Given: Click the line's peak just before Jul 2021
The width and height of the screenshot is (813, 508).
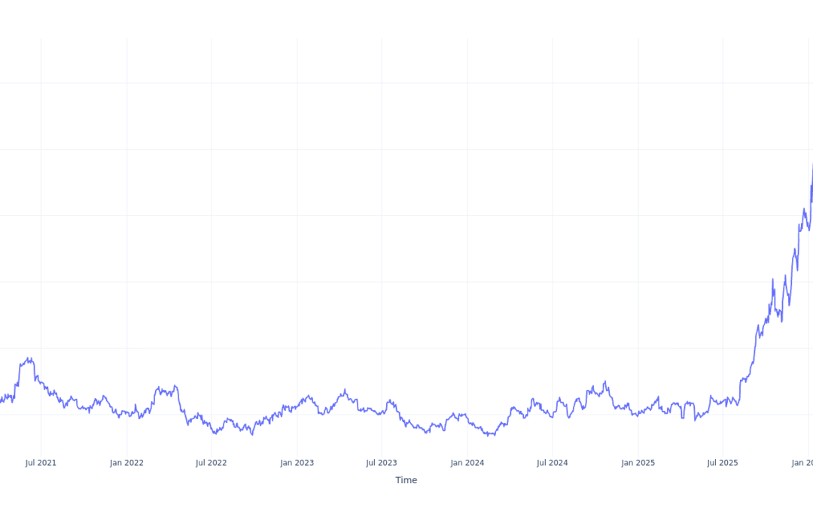Looking at the screenshot, I should 29,358.
